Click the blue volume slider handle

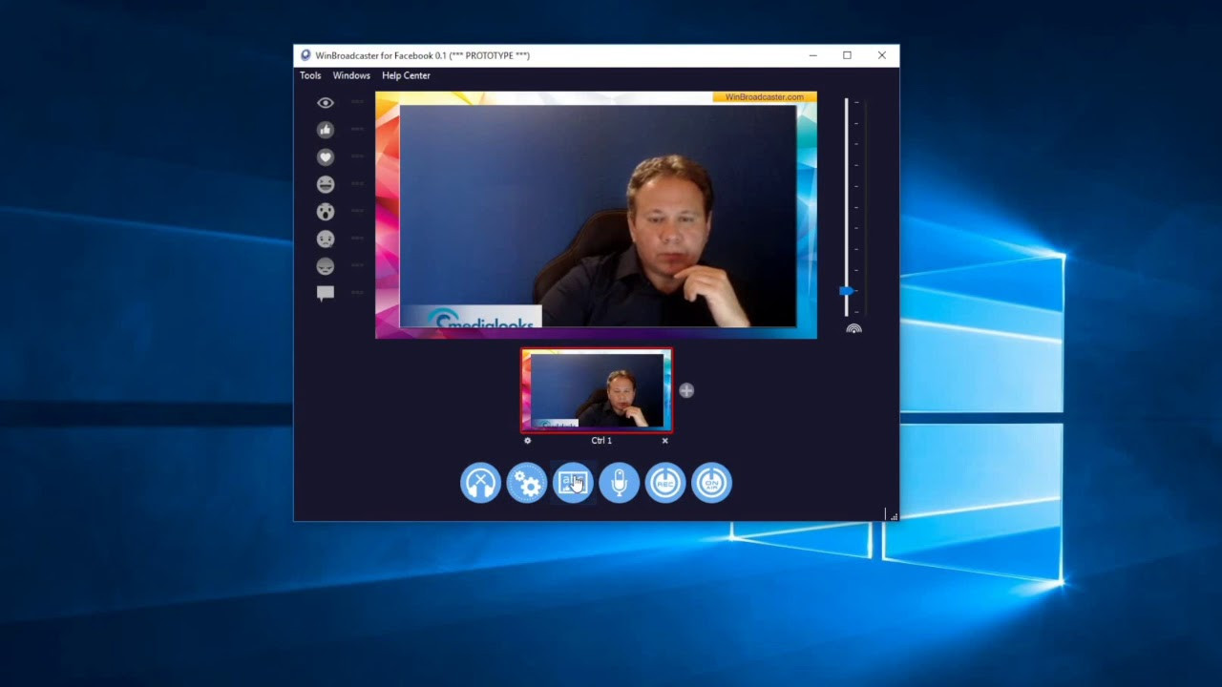[846, 291]
